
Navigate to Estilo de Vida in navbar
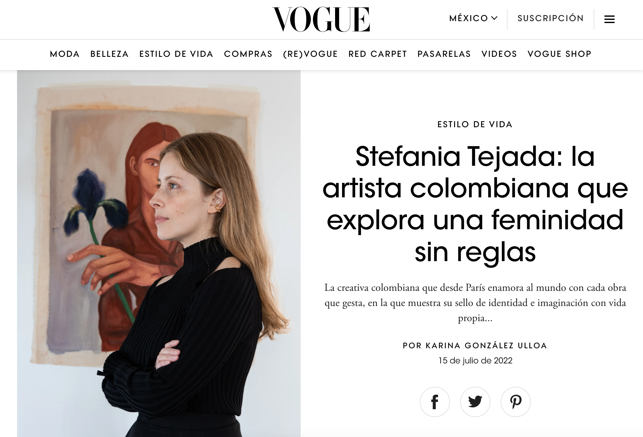click(176, 54)
